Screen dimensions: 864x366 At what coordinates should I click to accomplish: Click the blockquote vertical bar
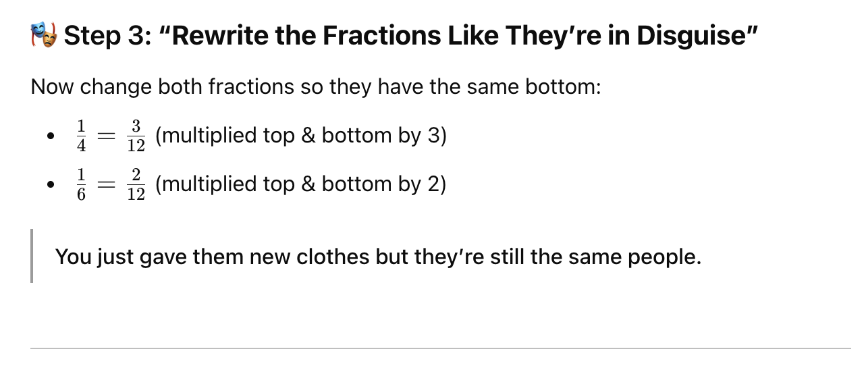[32, 257]
